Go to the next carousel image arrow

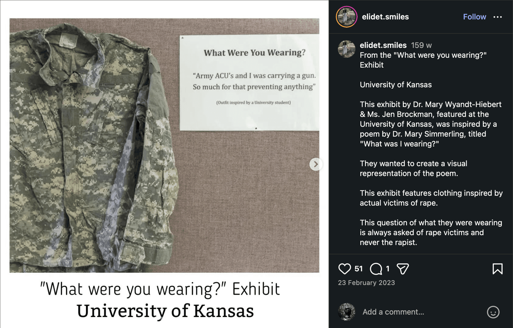(x=316, y=164)
